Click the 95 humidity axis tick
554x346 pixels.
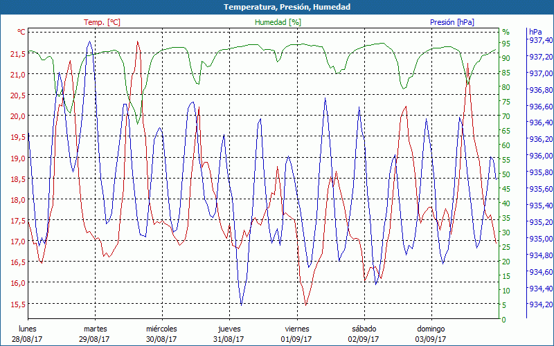point(506,44)
